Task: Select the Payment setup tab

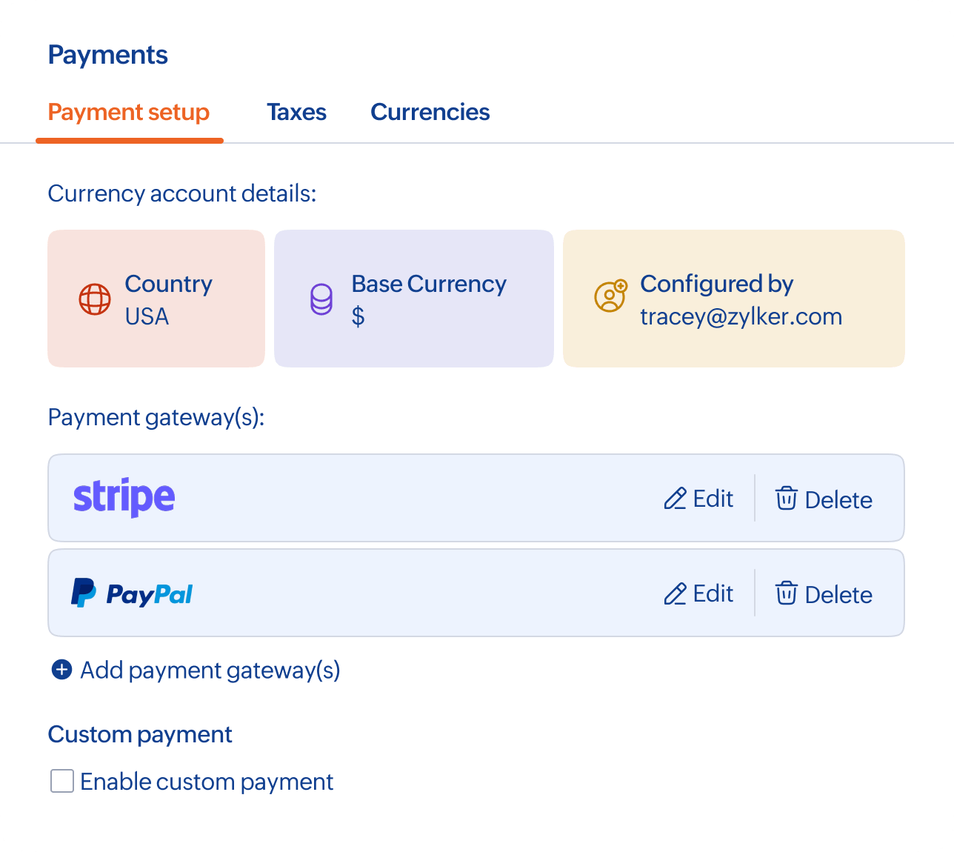Action: 128,112
